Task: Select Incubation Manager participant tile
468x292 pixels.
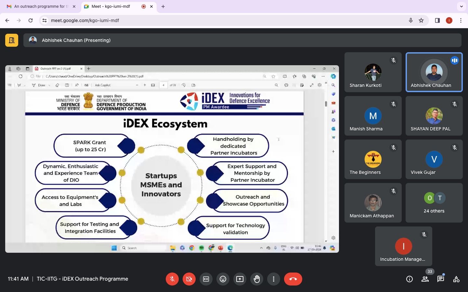Action: click(404, 246)
